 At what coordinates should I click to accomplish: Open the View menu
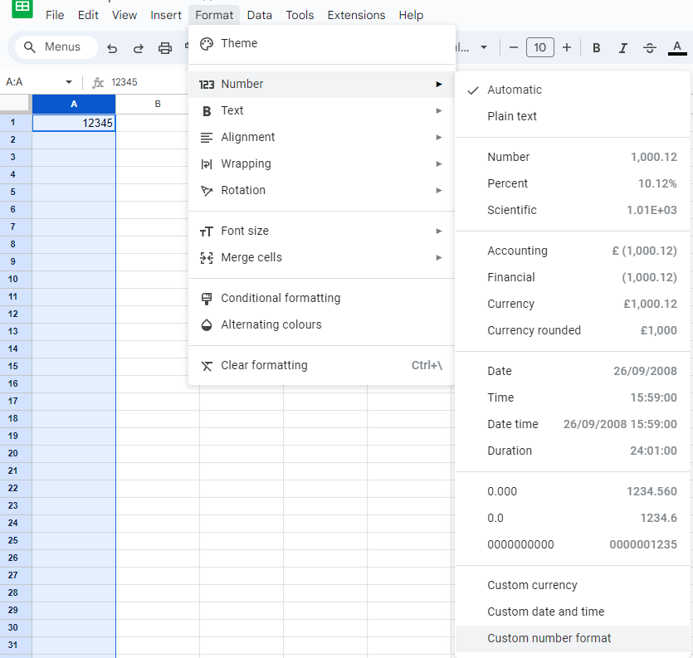[124, 15]
